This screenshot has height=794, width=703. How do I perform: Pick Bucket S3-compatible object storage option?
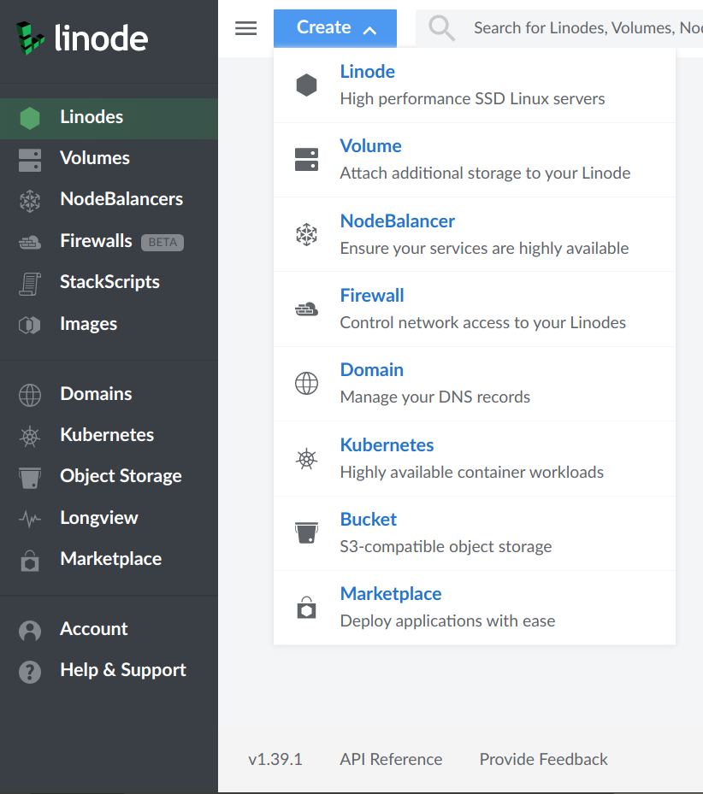pyautogui.click(x=475, y=533)
